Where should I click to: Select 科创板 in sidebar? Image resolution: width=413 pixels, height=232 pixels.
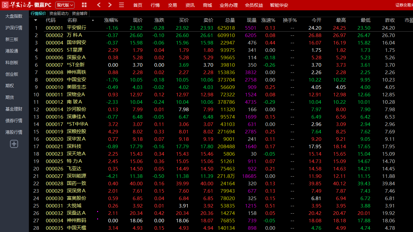[12, 63]
